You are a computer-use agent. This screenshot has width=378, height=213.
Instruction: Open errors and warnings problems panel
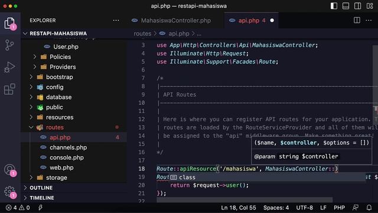(x=18, y=208)
